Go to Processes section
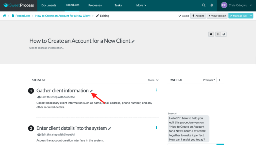256x145 pixels. pos(95,5)
